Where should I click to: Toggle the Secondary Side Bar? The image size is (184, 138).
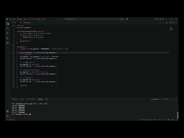tap(163, 19)
